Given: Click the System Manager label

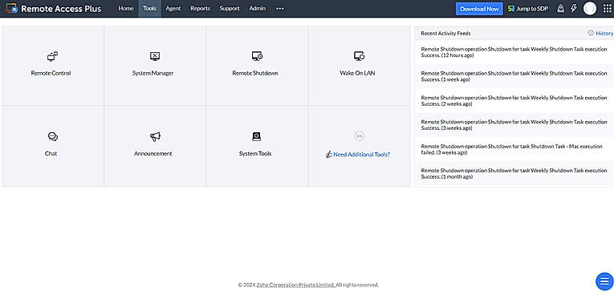Looking at the screenshot, I should pos(152,73).
